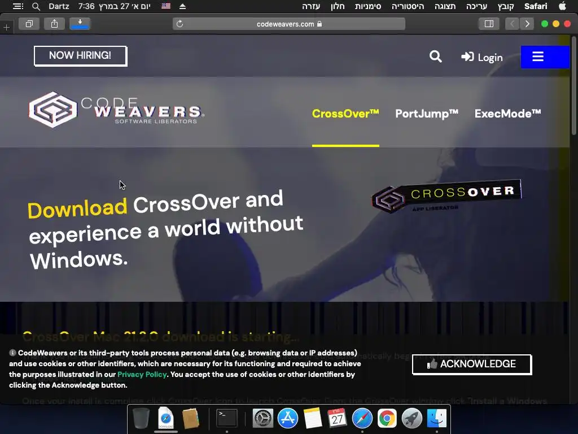The height and width of the screenshot is (434, 578).
Task: Click the Dartz user name in menu bar
Action: coord(59,6)
